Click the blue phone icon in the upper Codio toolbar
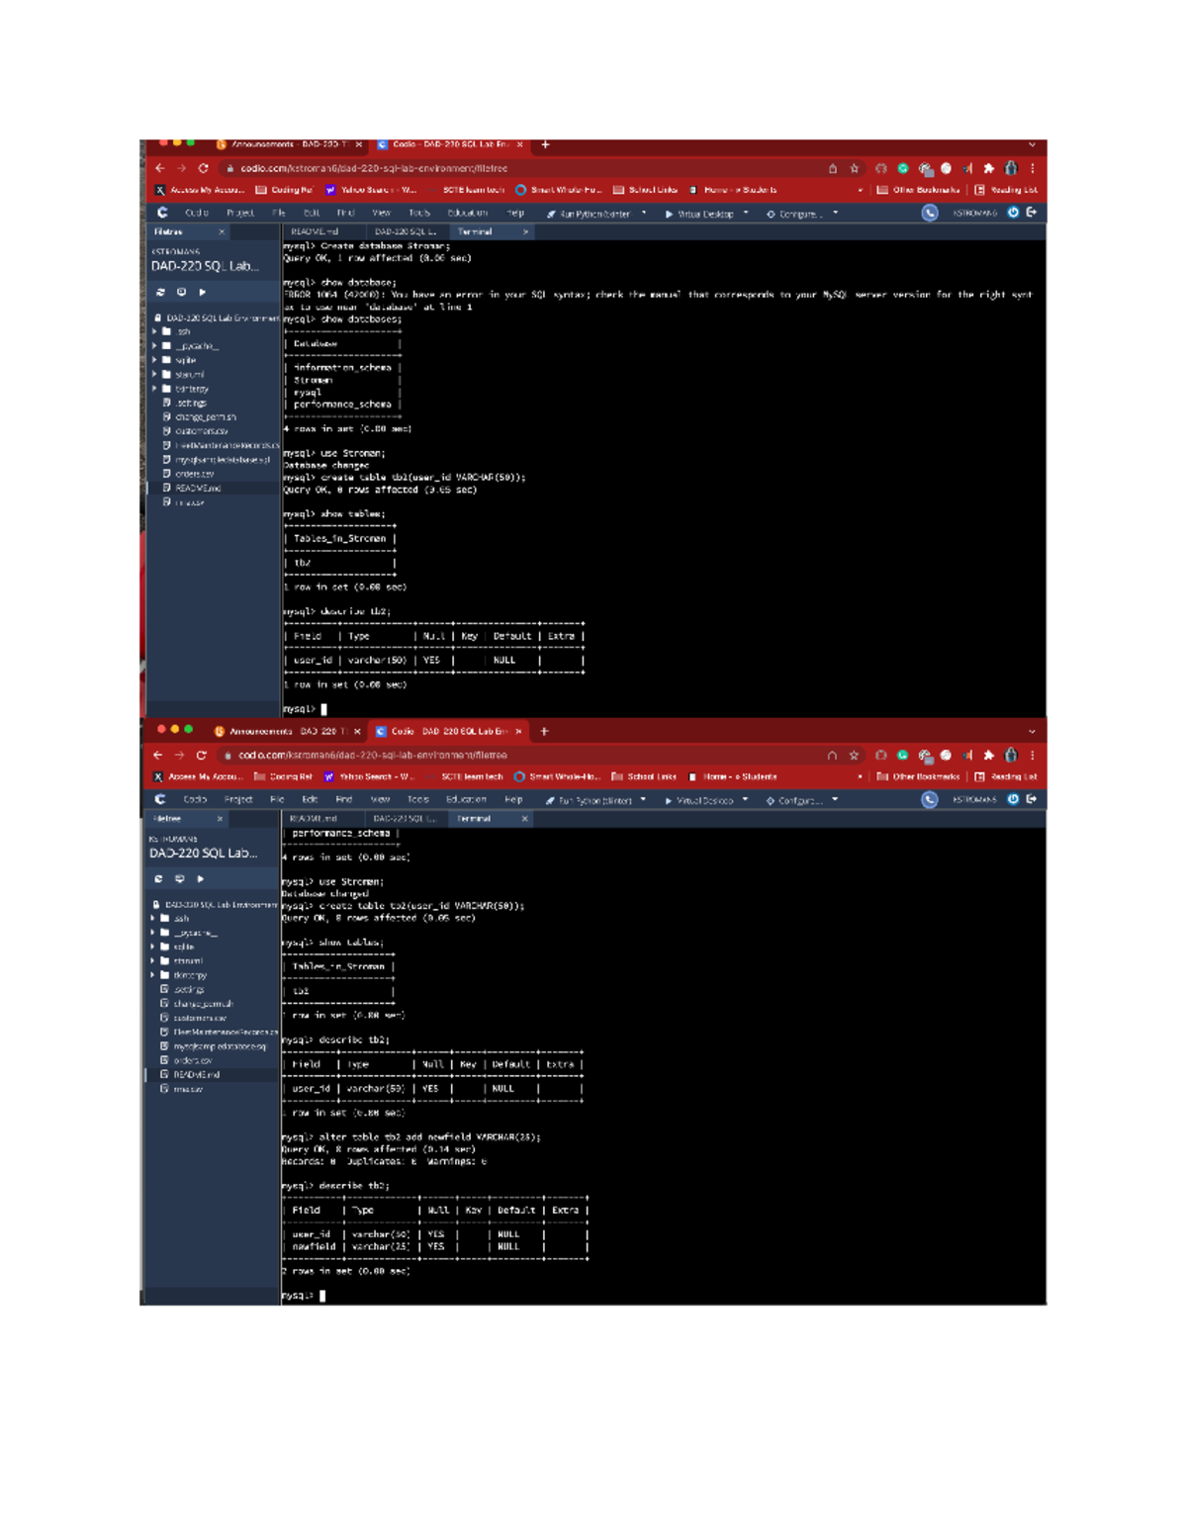 coord(930,213)
